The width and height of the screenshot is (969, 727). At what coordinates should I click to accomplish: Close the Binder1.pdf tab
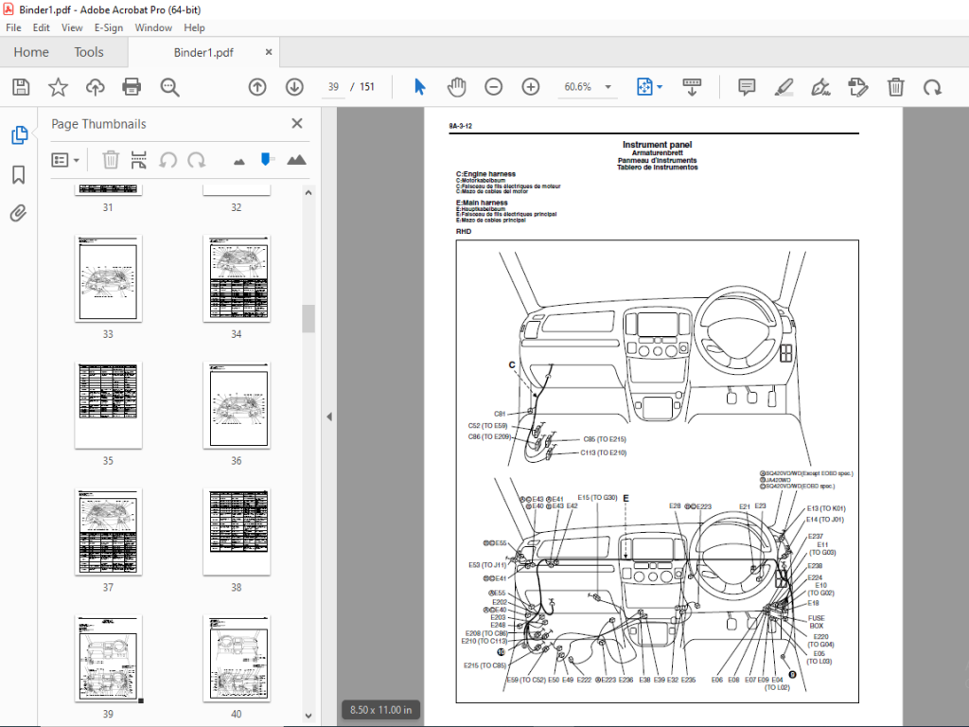click(x=268, y=52)
